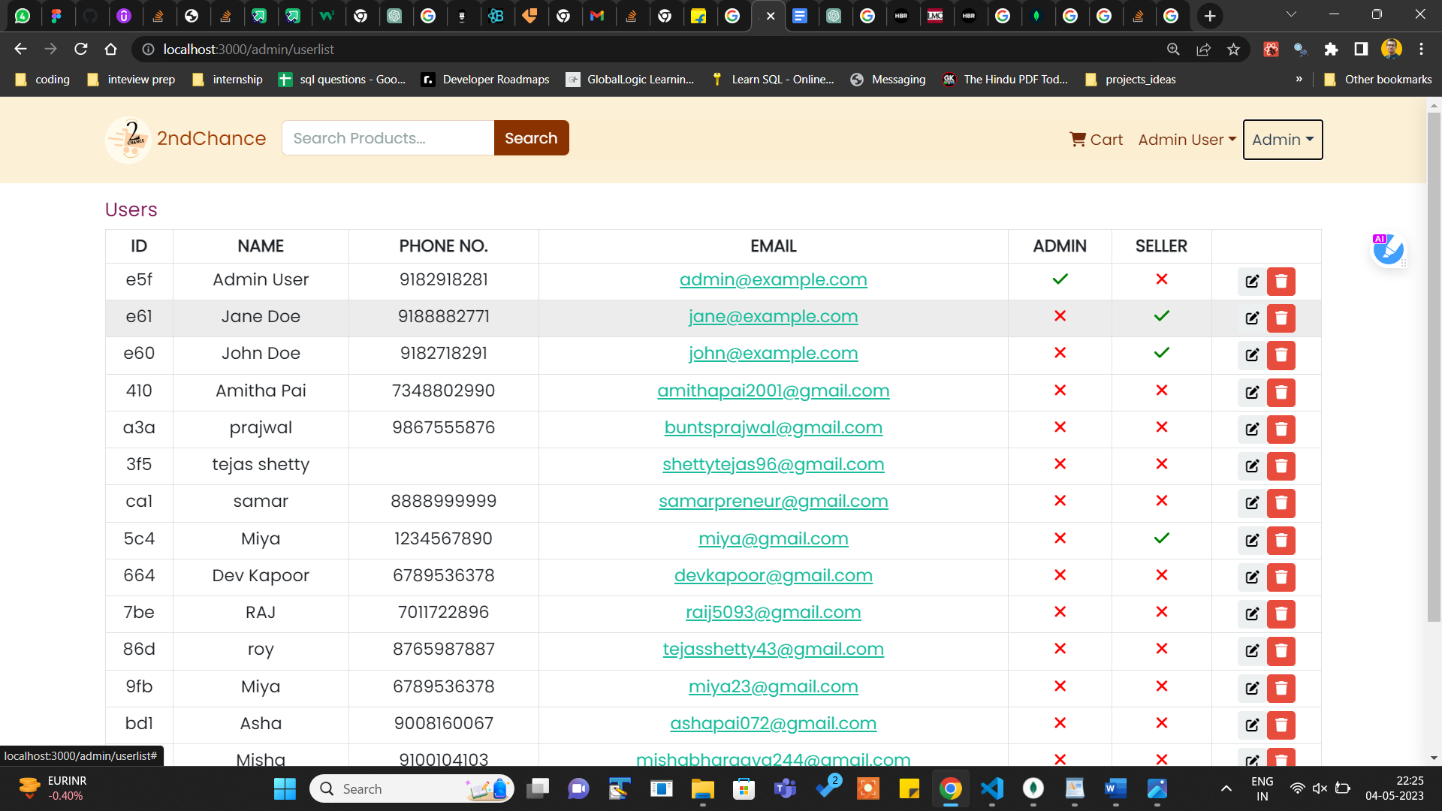Reload the page in browser
1442x811 pixels.
(x=81, y=50)
